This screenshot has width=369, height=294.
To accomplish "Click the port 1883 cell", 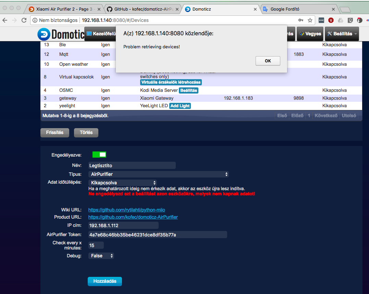I will tap(299, 54).
